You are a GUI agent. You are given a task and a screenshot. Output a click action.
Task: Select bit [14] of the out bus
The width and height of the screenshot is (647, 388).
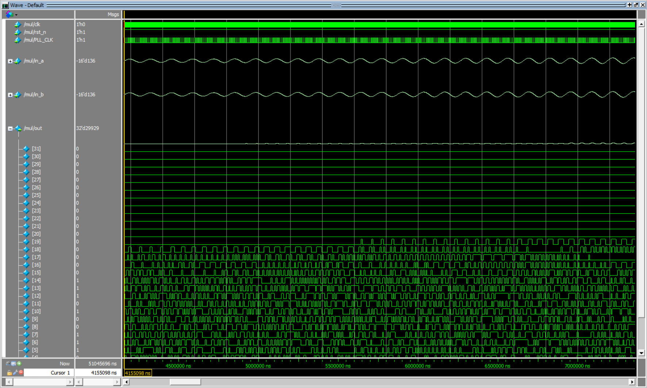pos(36,280)
